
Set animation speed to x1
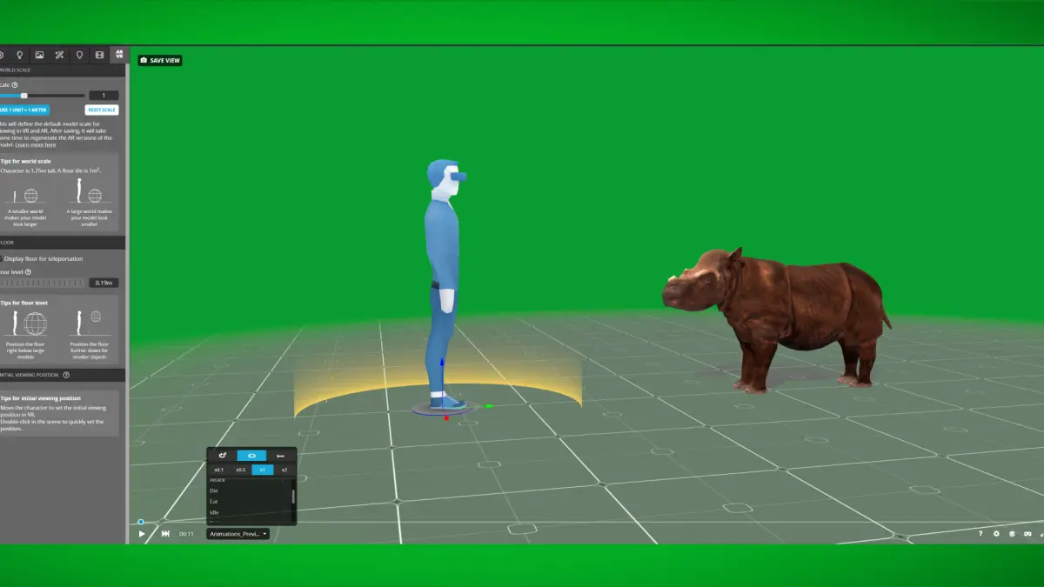click(263, 470)
